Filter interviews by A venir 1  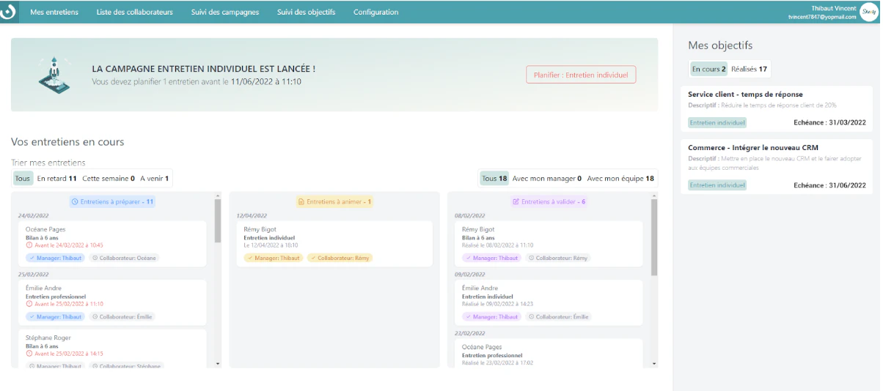(x=155, y=178)
